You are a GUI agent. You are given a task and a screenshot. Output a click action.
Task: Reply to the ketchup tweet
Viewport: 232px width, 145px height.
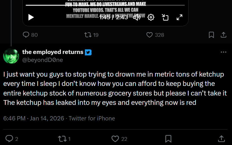pyautogui.click(x=12, y=139)
